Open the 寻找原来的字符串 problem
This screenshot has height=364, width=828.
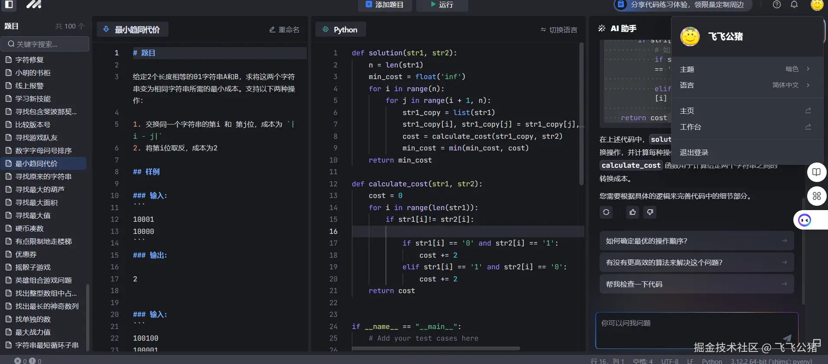tap(44, 176)
